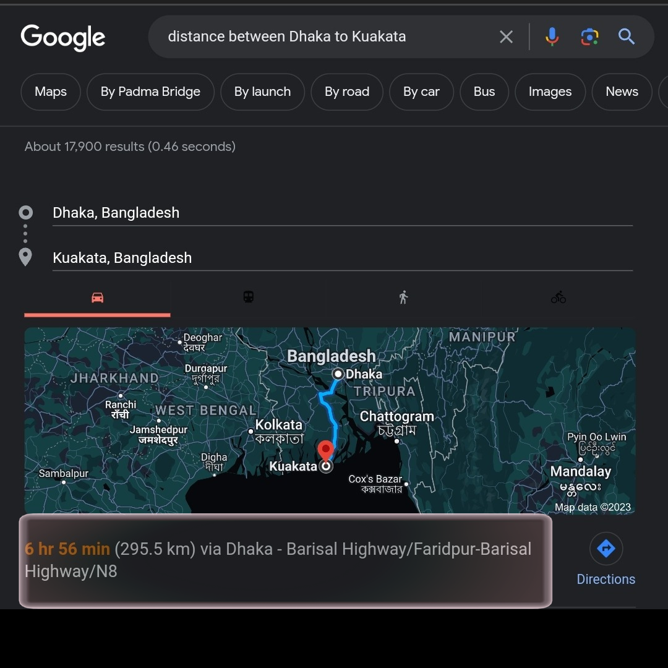Clear the search query with X icon
The height and width of the screenshot is (668, 668).
[506, 36]
